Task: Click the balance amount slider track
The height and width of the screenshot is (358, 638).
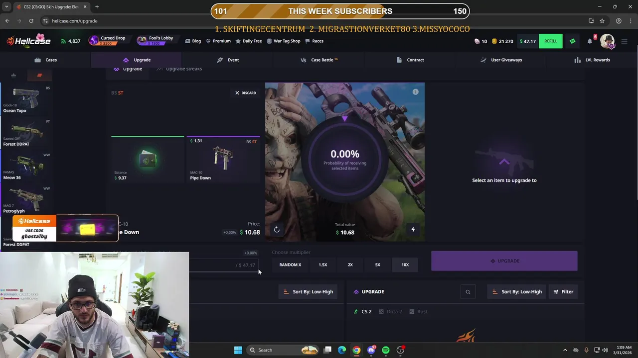Action: point(223,272)
